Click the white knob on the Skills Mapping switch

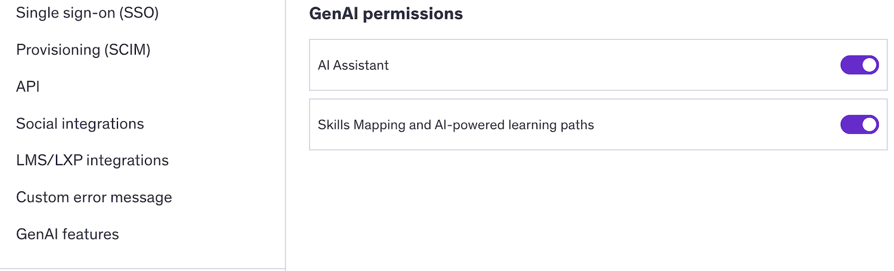click(x=870, y=124)
